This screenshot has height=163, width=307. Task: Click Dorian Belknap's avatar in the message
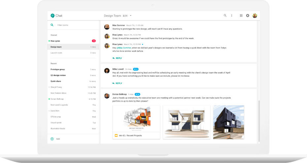coord(107,96)
